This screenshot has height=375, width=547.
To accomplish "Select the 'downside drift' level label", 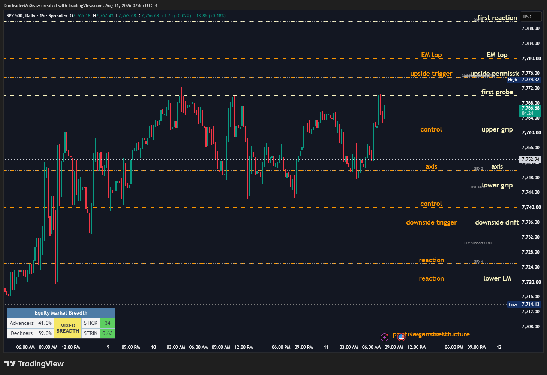I will [497, 222].
